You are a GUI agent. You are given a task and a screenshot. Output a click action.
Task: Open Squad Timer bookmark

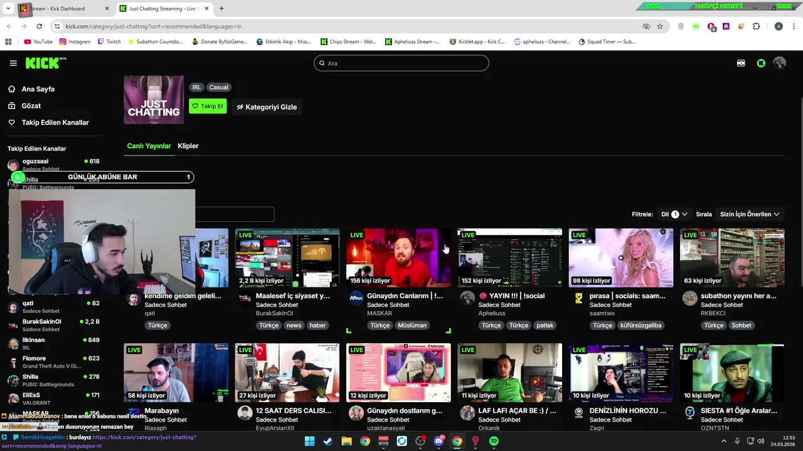[607, 42]
